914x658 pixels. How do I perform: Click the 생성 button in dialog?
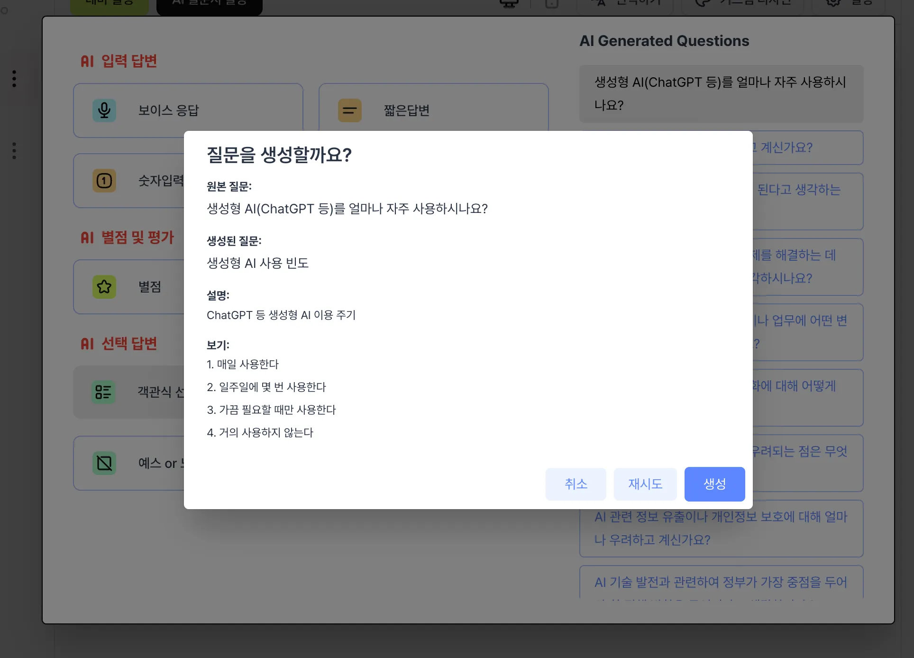714,484
